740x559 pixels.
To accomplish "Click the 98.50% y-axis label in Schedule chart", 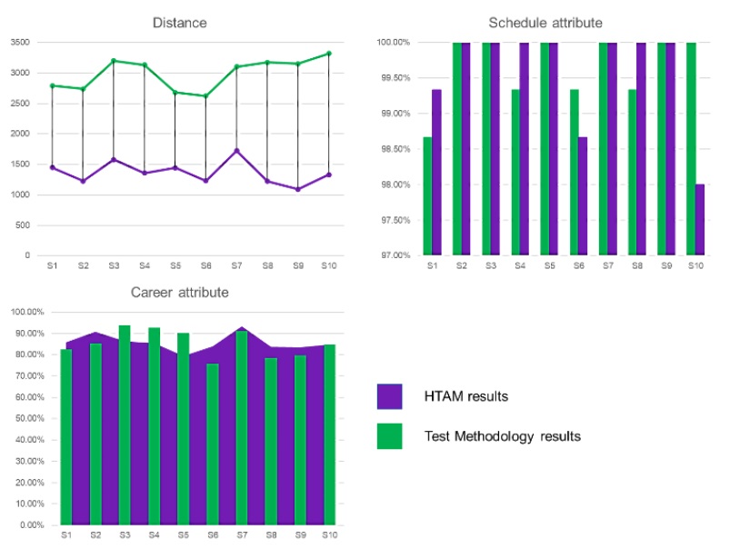I will tap(394, 149).
